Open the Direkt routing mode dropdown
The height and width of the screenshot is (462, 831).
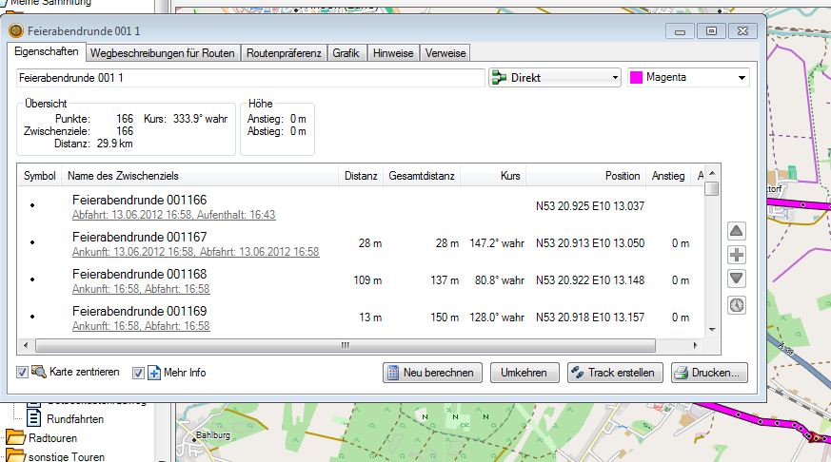[x=555, y=78]
